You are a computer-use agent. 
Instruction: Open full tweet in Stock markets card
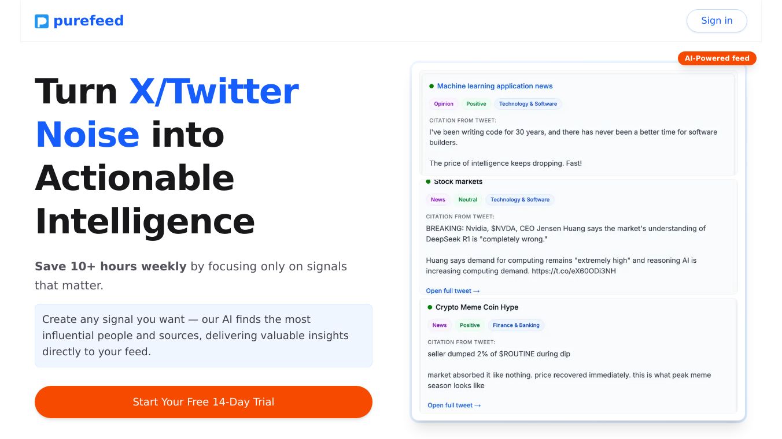[453, 291]
